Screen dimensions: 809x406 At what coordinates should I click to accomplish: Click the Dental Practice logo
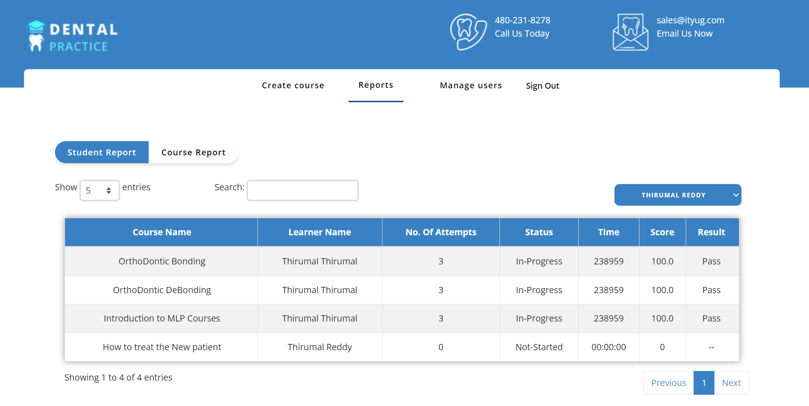point(73,36)
